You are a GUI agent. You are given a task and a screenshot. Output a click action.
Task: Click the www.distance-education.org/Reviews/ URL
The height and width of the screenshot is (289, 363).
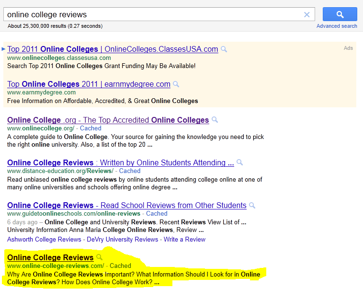pos(60,171)
